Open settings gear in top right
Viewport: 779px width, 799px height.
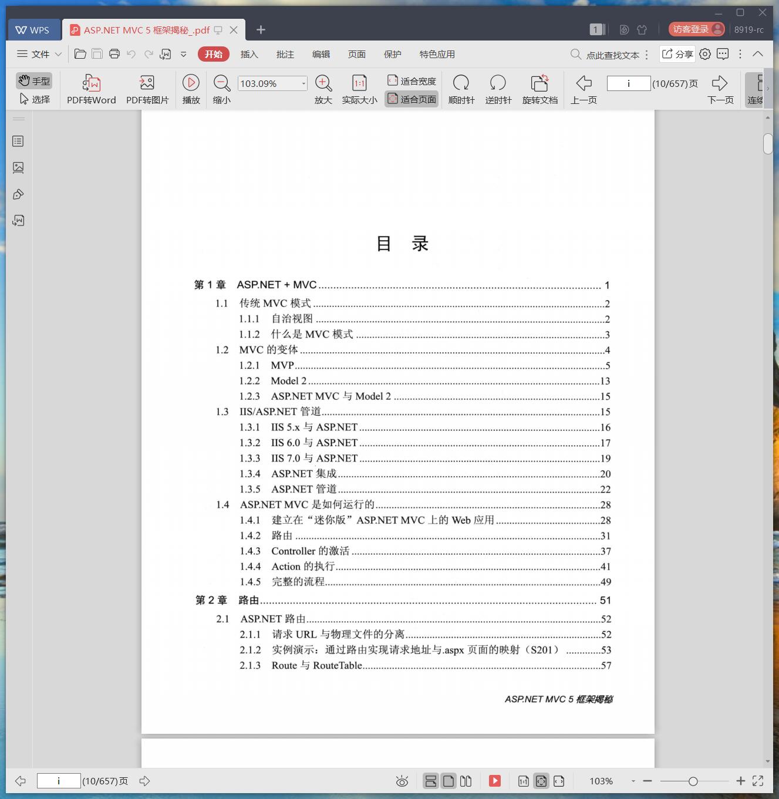coord(705,54)
